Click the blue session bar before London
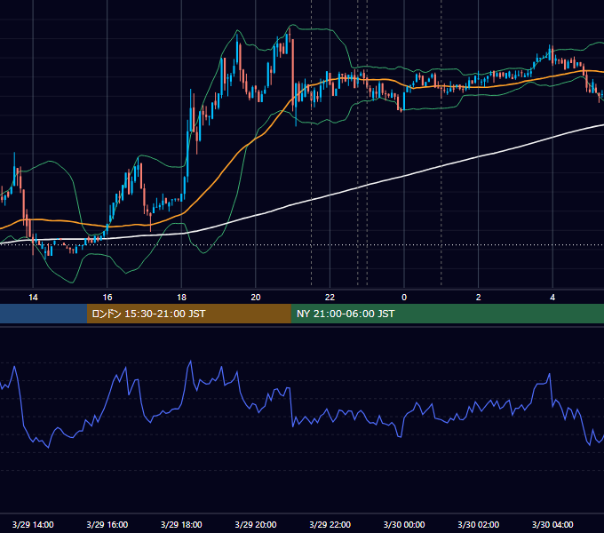This screenshot has width=604, height=533. point(44,314)
